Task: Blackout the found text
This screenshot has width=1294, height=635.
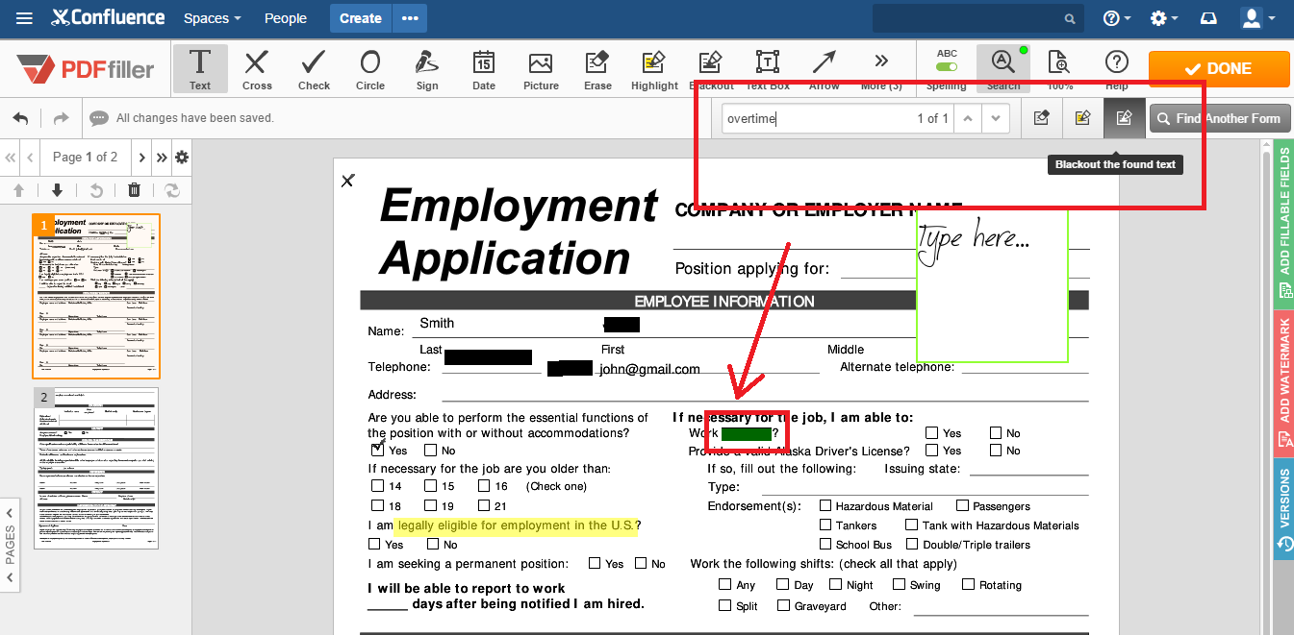Action: 1124,118
